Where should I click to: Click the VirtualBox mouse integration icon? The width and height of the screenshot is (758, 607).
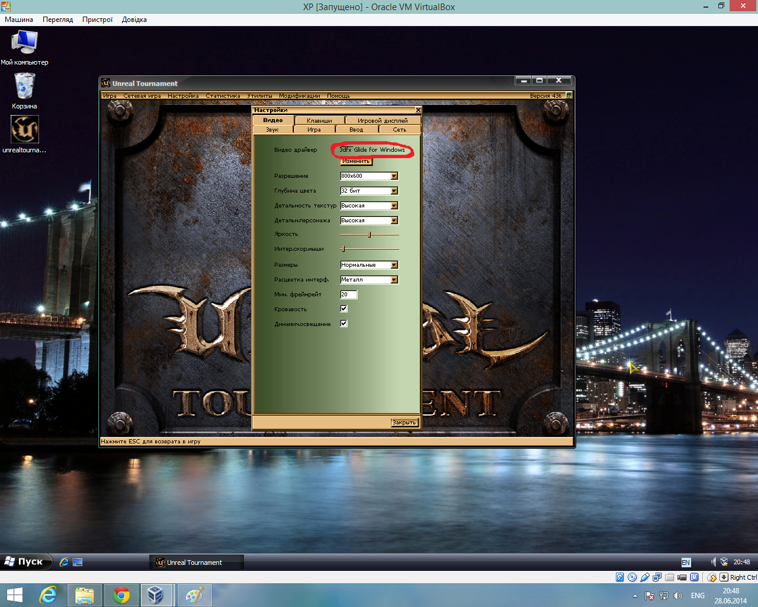712,577
